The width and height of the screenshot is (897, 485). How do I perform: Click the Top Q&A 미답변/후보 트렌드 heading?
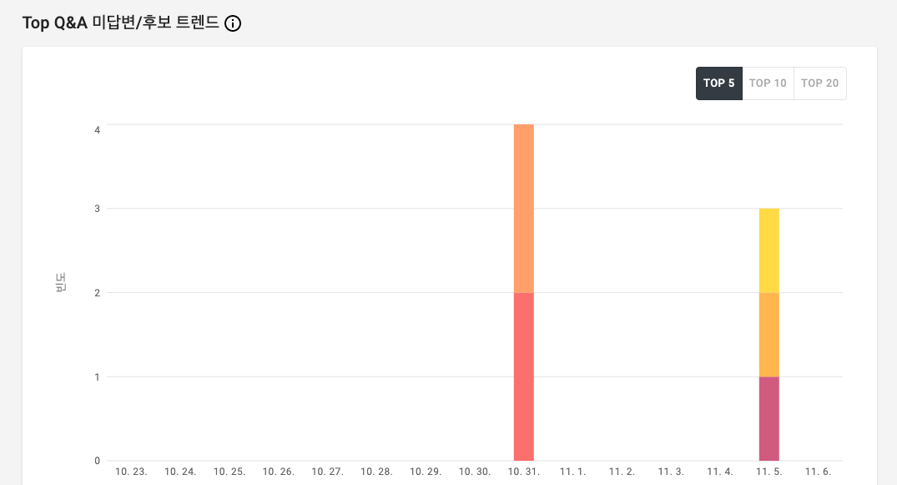pos(121,23)
